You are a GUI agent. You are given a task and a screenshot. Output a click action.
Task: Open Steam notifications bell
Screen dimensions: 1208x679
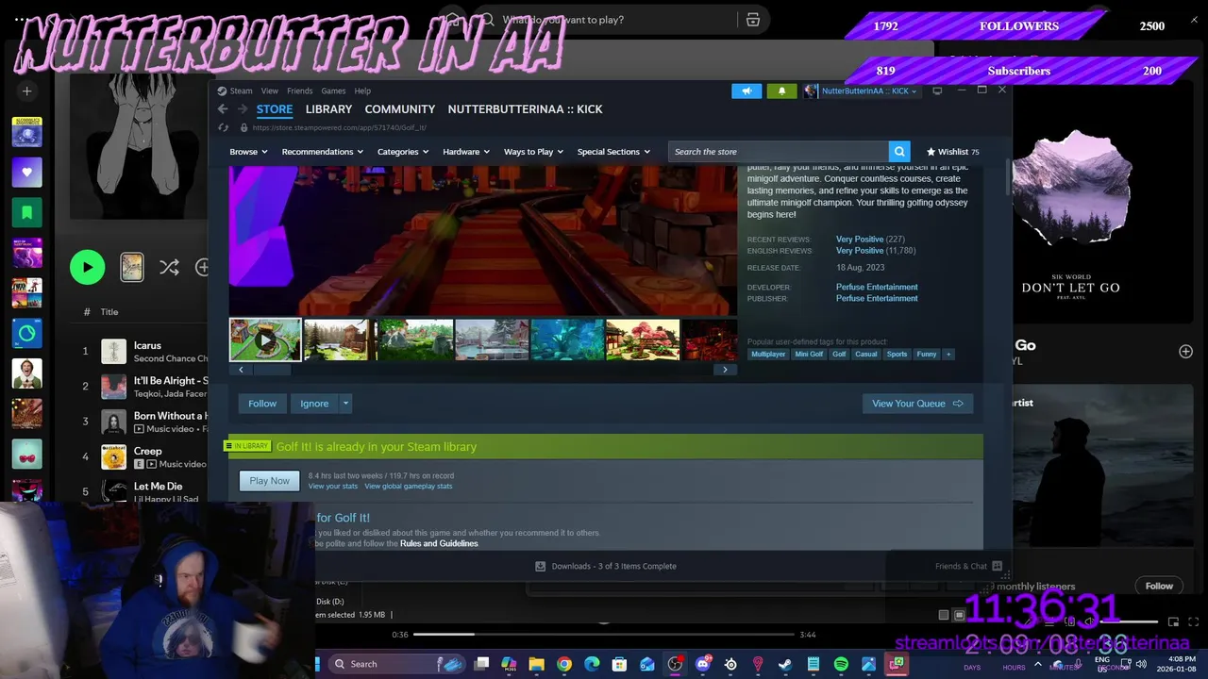(x=781, y=91)
